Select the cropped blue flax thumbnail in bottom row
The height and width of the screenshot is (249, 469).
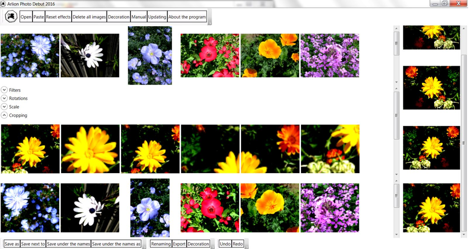(x=150, y=208)
